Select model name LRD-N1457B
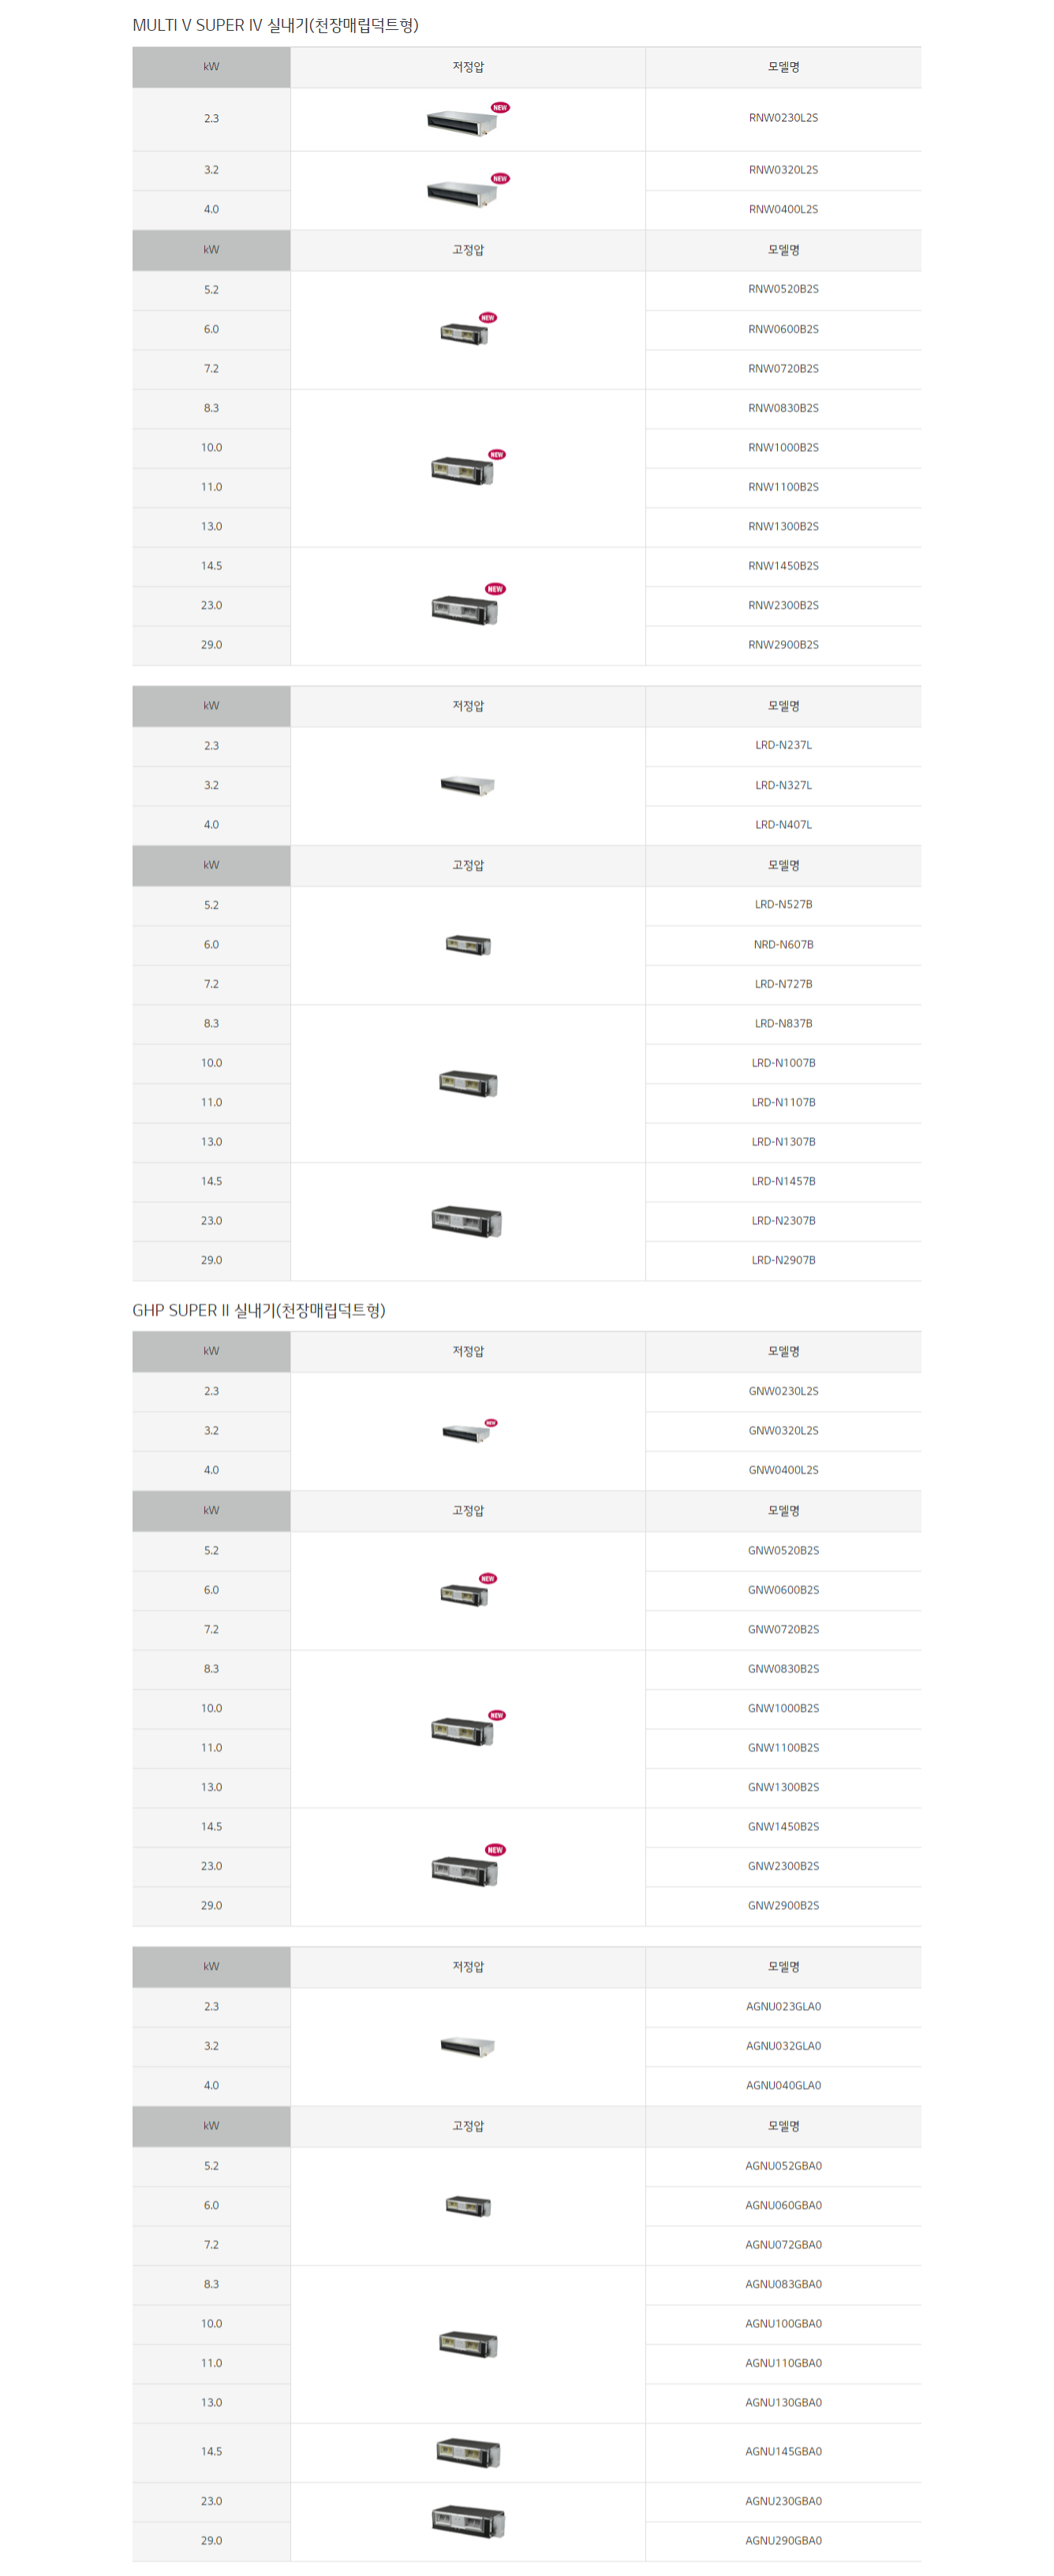The image size is (1054, 2576). 783,1181
